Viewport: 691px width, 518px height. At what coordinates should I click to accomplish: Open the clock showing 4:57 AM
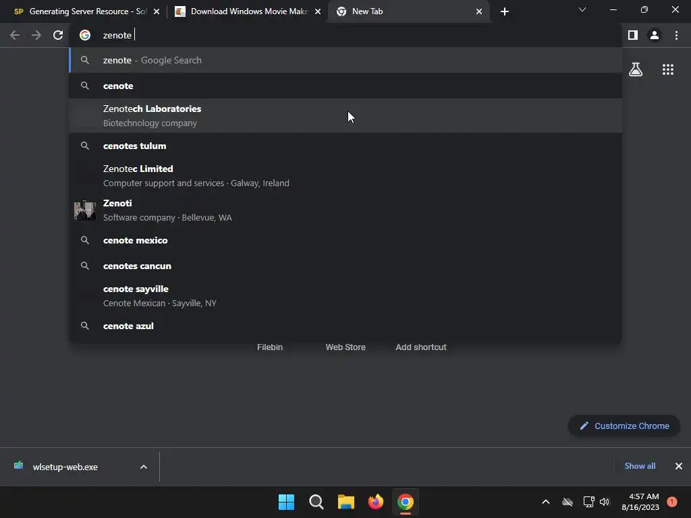(x=640, y=502)
